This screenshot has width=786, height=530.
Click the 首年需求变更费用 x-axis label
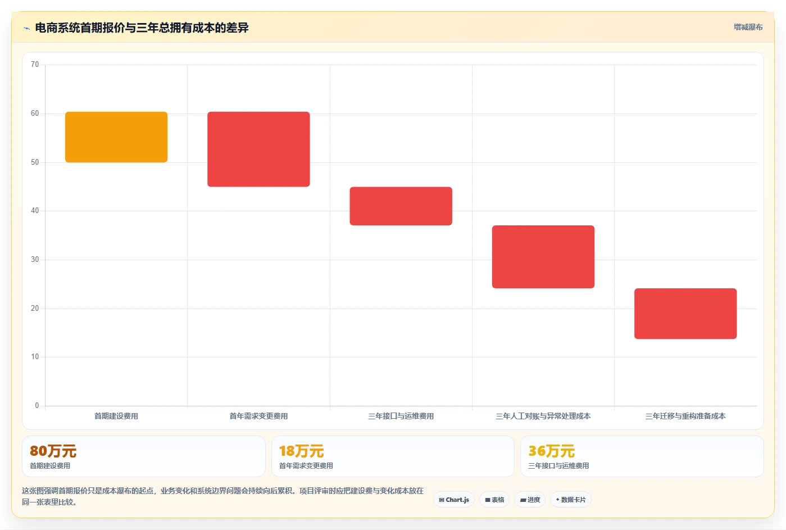(x=258, y=416)
